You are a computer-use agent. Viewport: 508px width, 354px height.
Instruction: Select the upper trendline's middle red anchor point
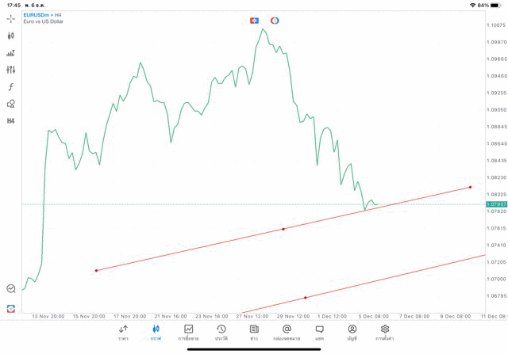click(x=283, y=229)
